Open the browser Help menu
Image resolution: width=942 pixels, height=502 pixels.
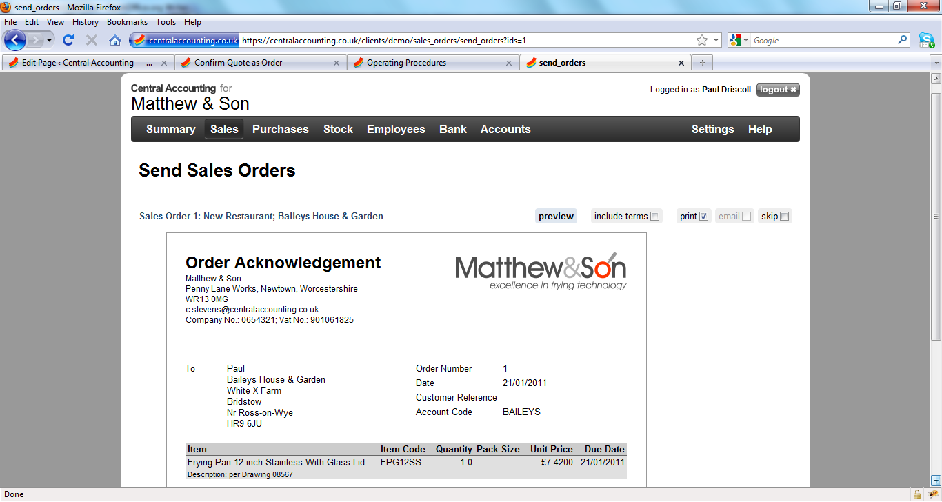tap(192, 22)
